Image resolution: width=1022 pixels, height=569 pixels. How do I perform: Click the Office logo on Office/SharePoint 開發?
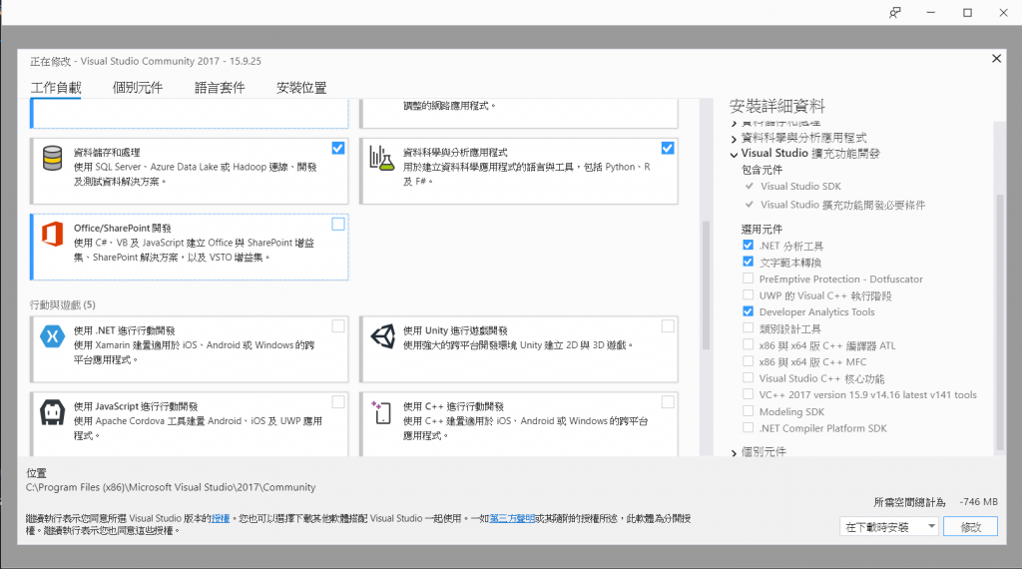point(52,234)
